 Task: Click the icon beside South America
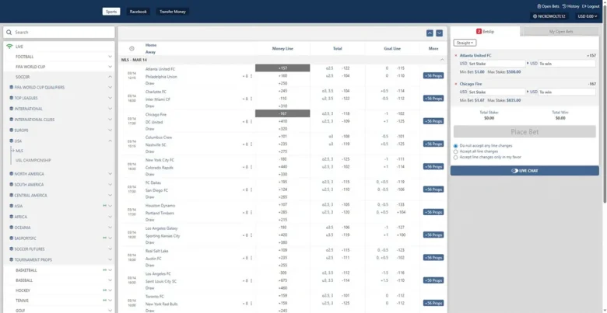pos(11,185)
